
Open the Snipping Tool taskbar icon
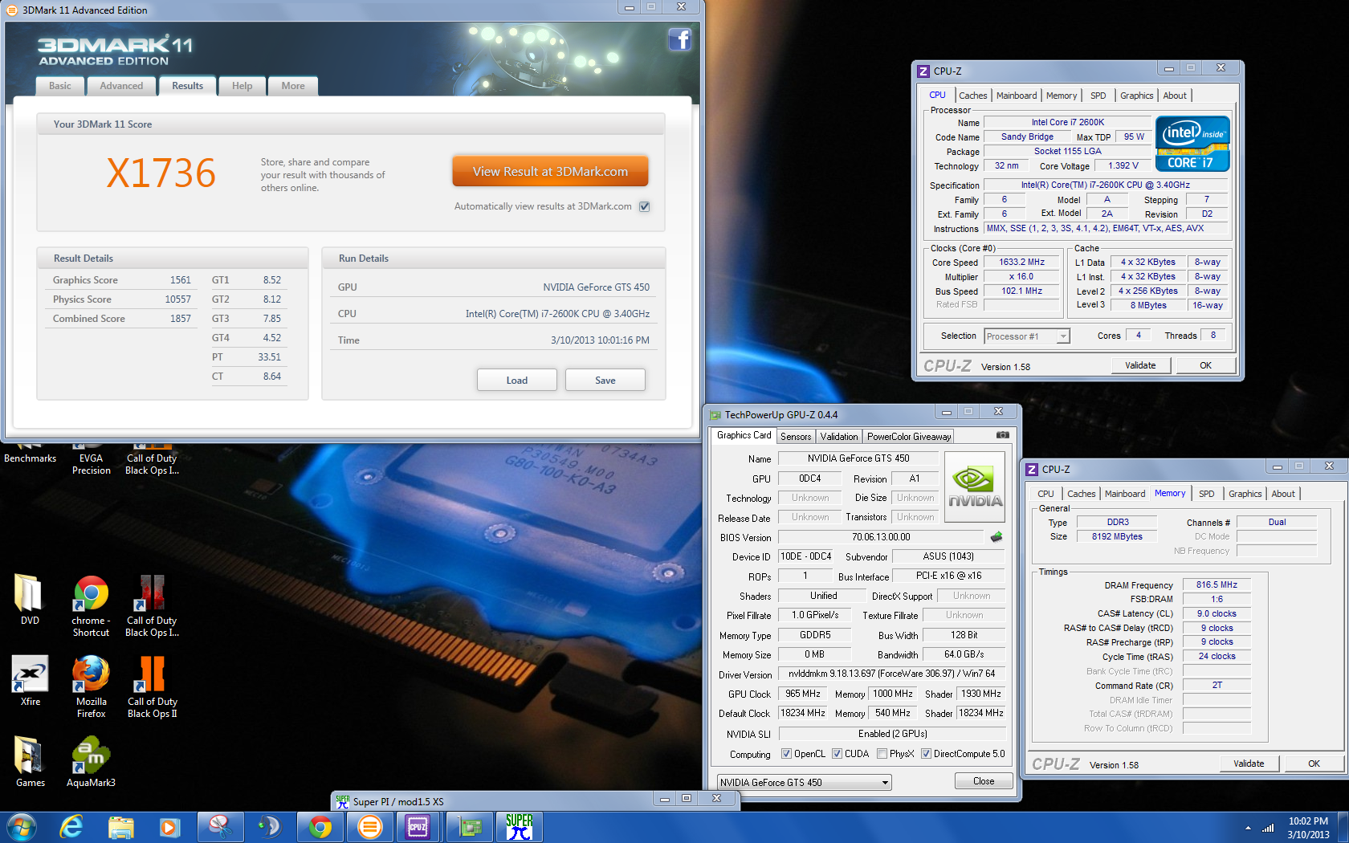(x=220, y=827)
